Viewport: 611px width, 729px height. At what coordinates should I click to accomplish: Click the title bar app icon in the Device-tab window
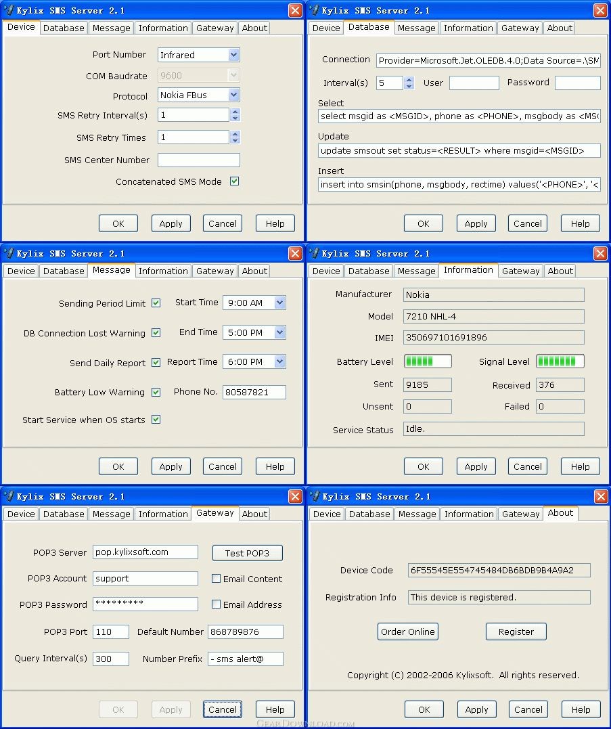coord(9,9)
